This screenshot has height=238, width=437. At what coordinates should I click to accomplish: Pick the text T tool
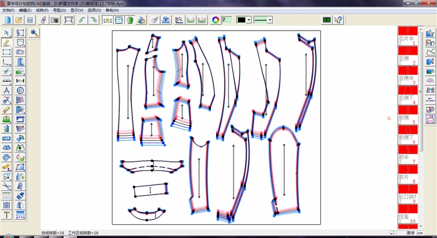(x=7, y=215)
